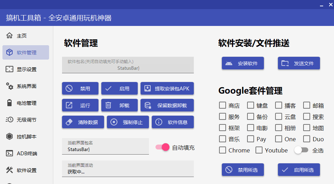Click the stop-circle icon on 强制停止
Viewport: 334px width, 184px height.
[114, 122]
